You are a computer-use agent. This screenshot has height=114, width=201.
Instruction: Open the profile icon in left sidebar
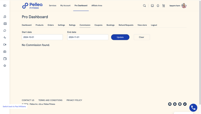5,17
